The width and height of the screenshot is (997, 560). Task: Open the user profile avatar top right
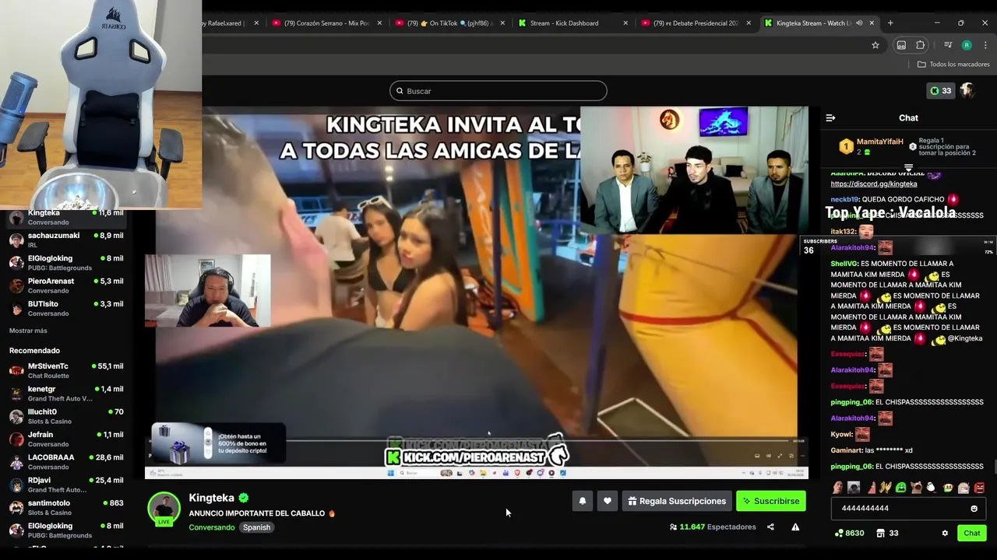[x=967, y=91]
